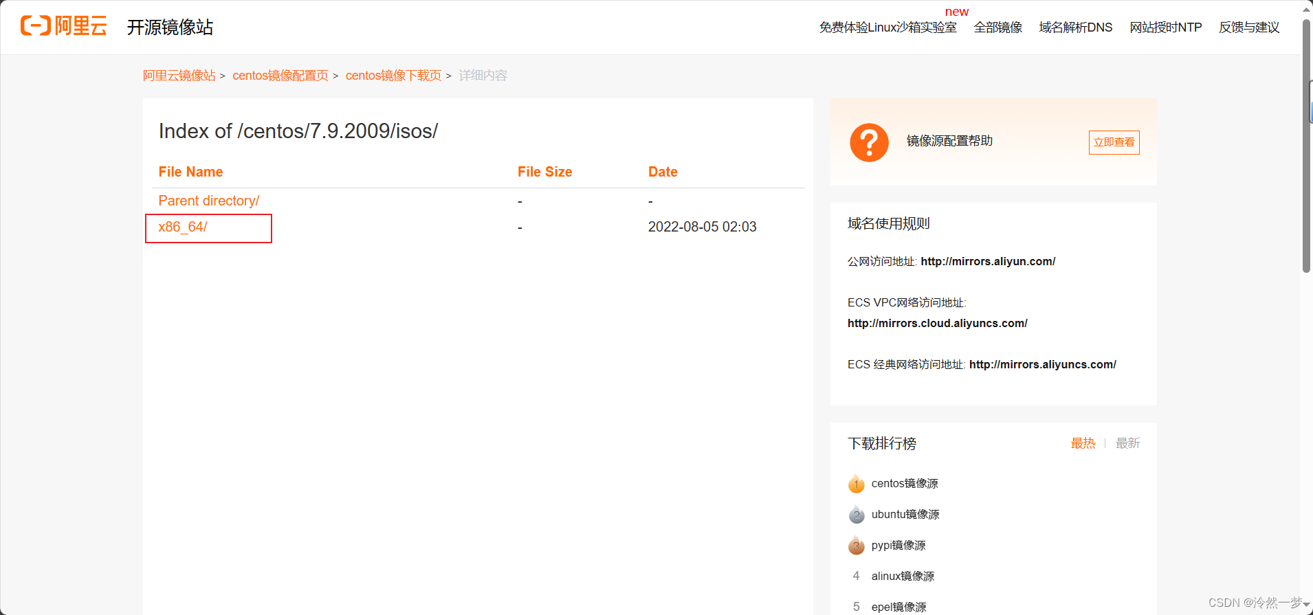Open pypi镜像源 in the download ranking
Screen dimensions: 1313x615
click(x=898, y=545)
